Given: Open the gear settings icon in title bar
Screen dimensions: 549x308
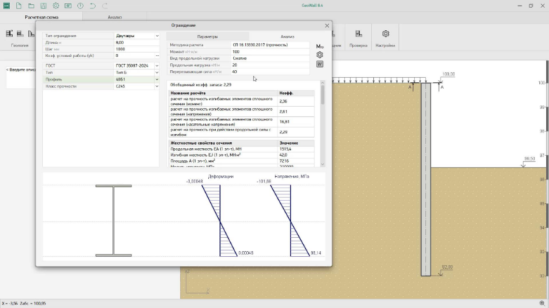Looking at the screenshot, I should coord(56,6).
